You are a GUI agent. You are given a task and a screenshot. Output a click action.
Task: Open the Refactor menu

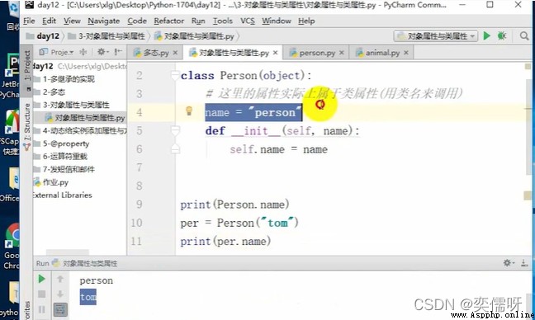169,21
